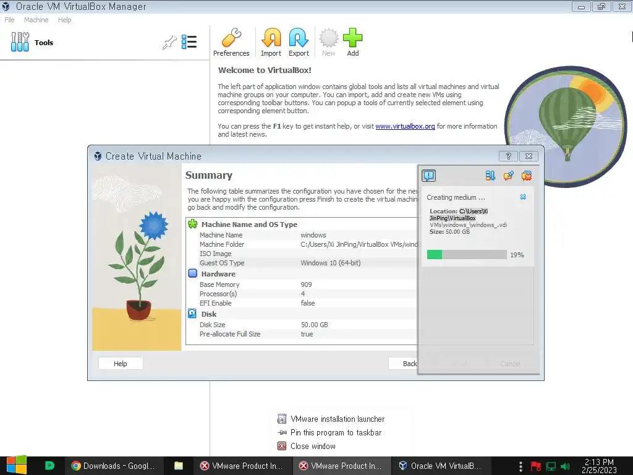Select the Processor(s) value 4

click(x=303, y=294)
